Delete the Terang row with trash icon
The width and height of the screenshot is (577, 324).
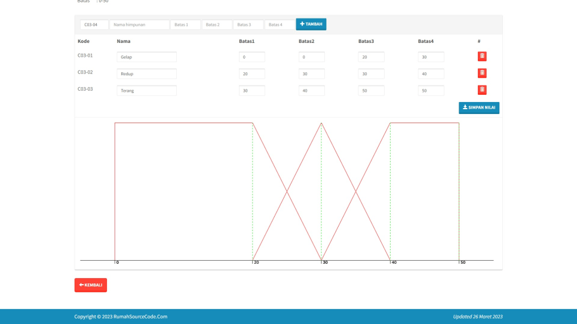[482, 90]
